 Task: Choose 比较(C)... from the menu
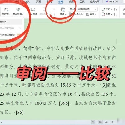click(11, 22)
